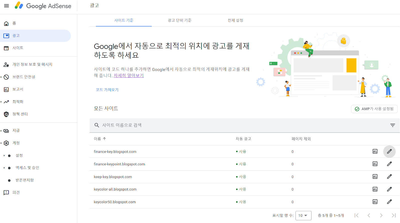The height and width of the screenshot is (223, 400).
Task: Click the search magnifier icon
Action: pyautogui.click(x=97, y=125)
